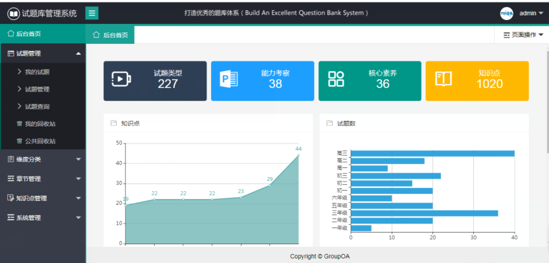The image size is (549, 263).
Task: Expand the 章节管理 menu
Action: [x=42, y=178]
